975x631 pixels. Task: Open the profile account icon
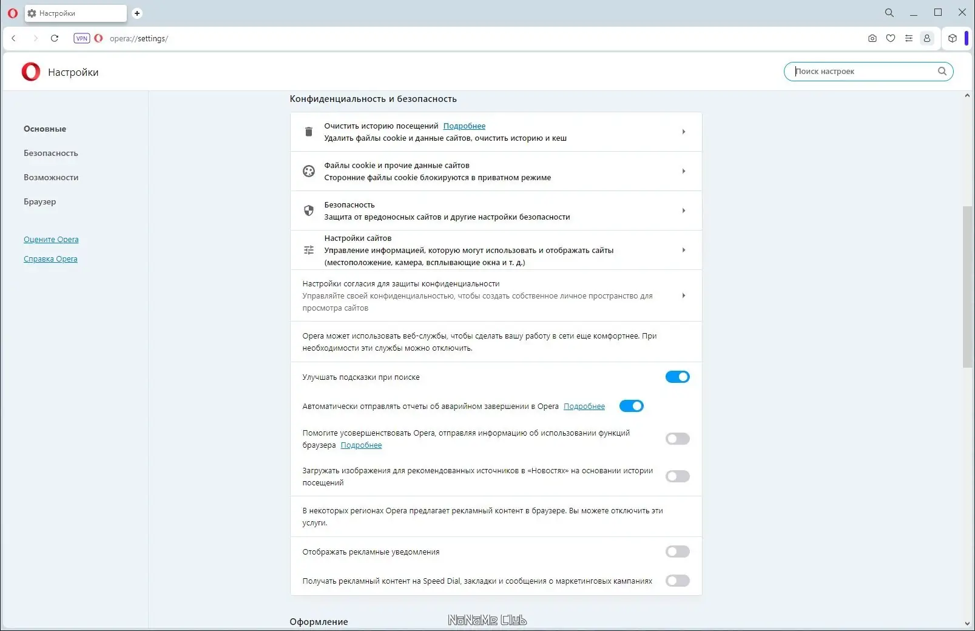(x=927, y=38)
